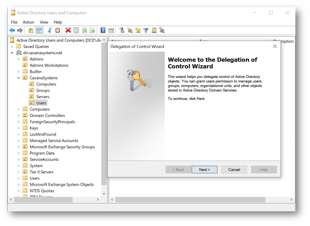
Task: Click the red Delete X toolbar icon
Action: 68,31
